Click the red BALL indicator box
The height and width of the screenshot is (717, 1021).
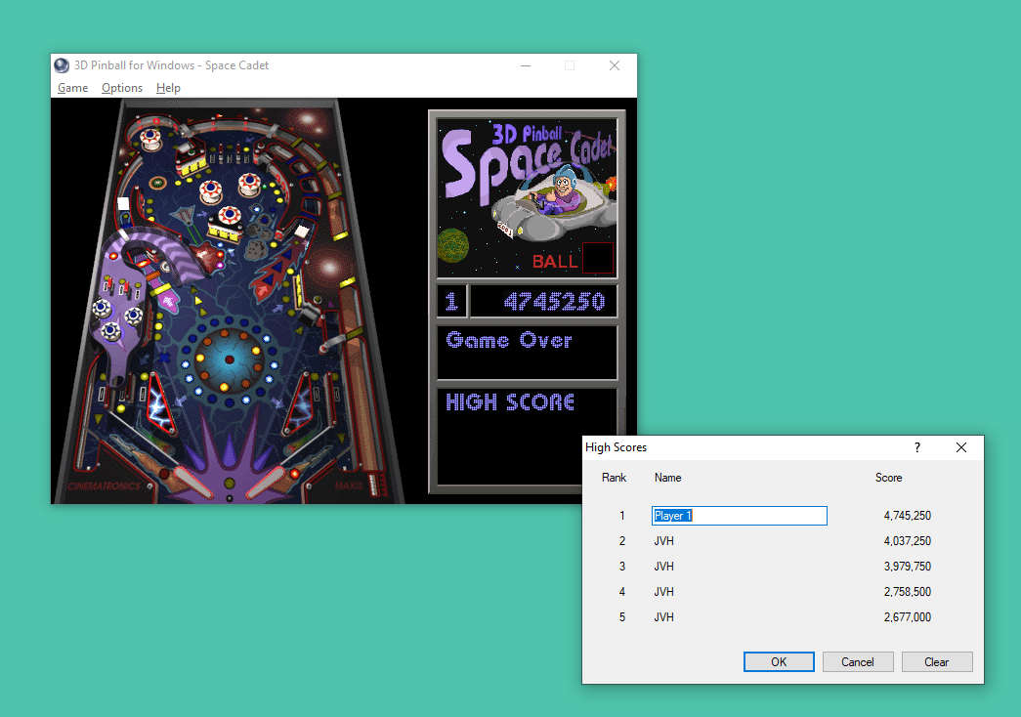(597, 259)
